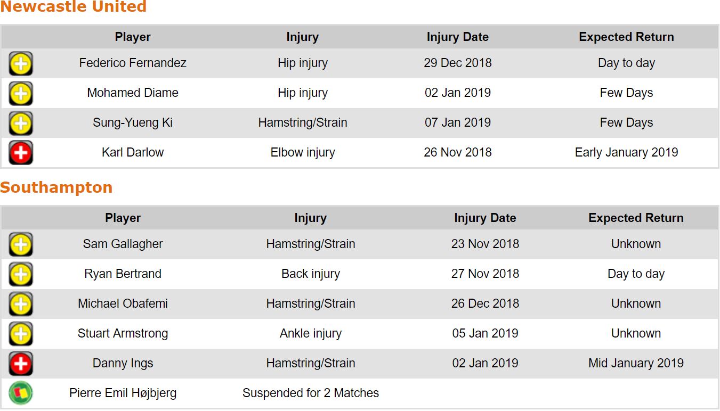The height and width of the screenshot is (411, 720).
Task: Select player name Karl Darlow
Action: 133,153
